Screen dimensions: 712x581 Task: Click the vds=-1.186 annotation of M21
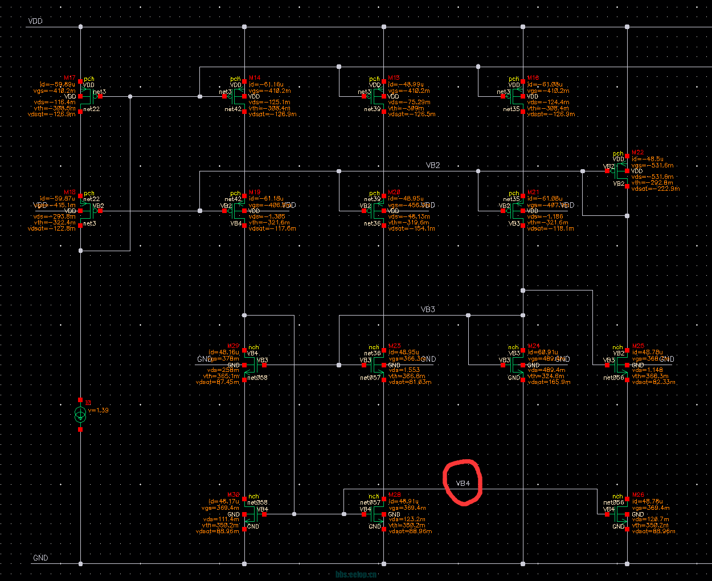(545, 216)
